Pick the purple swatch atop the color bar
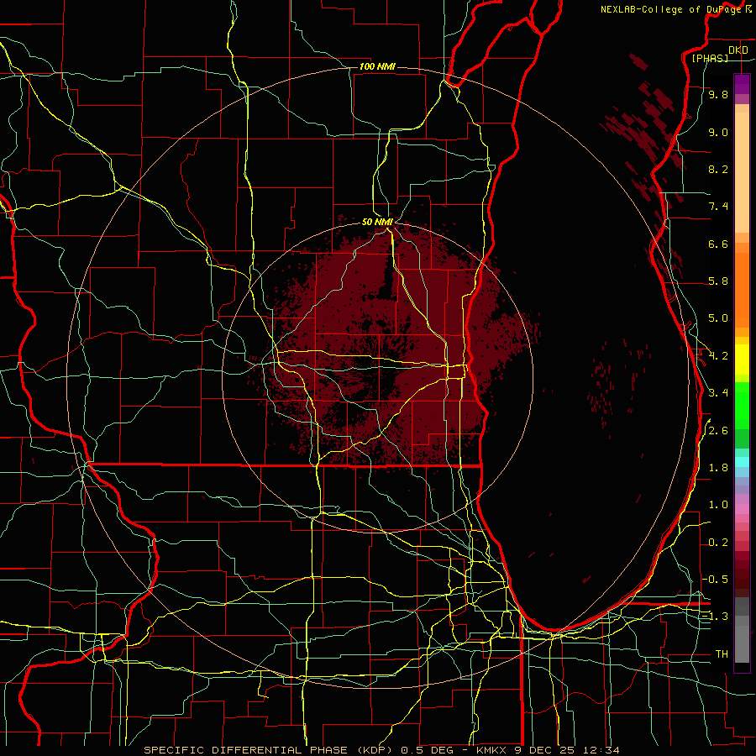This screenshot has width=756, height=756. coord(742,84)
